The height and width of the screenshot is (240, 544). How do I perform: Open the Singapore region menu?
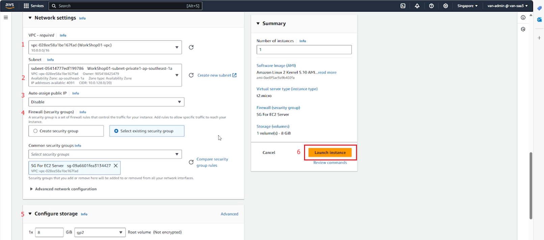[467, 6]
